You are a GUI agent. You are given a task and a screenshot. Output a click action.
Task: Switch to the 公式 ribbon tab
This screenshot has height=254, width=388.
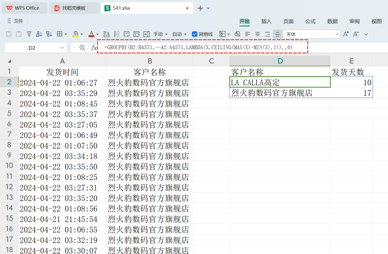(310, 21)
